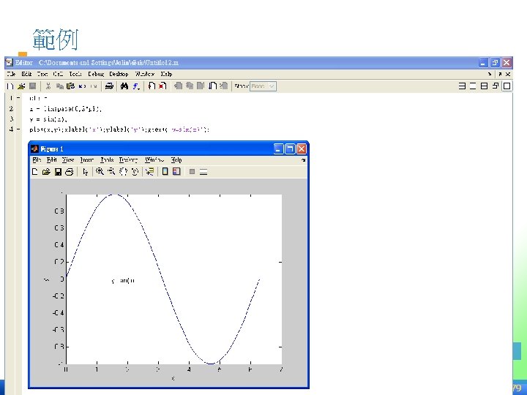This screenshot has height=395, width=527.
Task: Open the Stack combo box in the Editor
Action: (x=263, y=86)
